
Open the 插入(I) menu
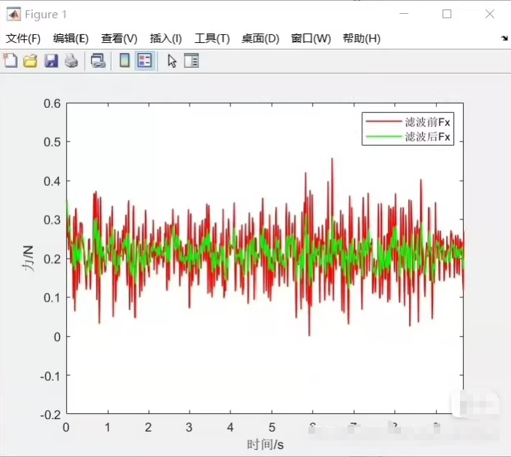[x=165, y=39]
